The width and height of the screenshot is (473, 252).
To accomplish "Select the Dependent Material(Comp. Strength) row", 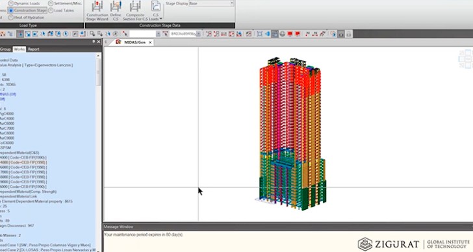I will tap(29, 192).
